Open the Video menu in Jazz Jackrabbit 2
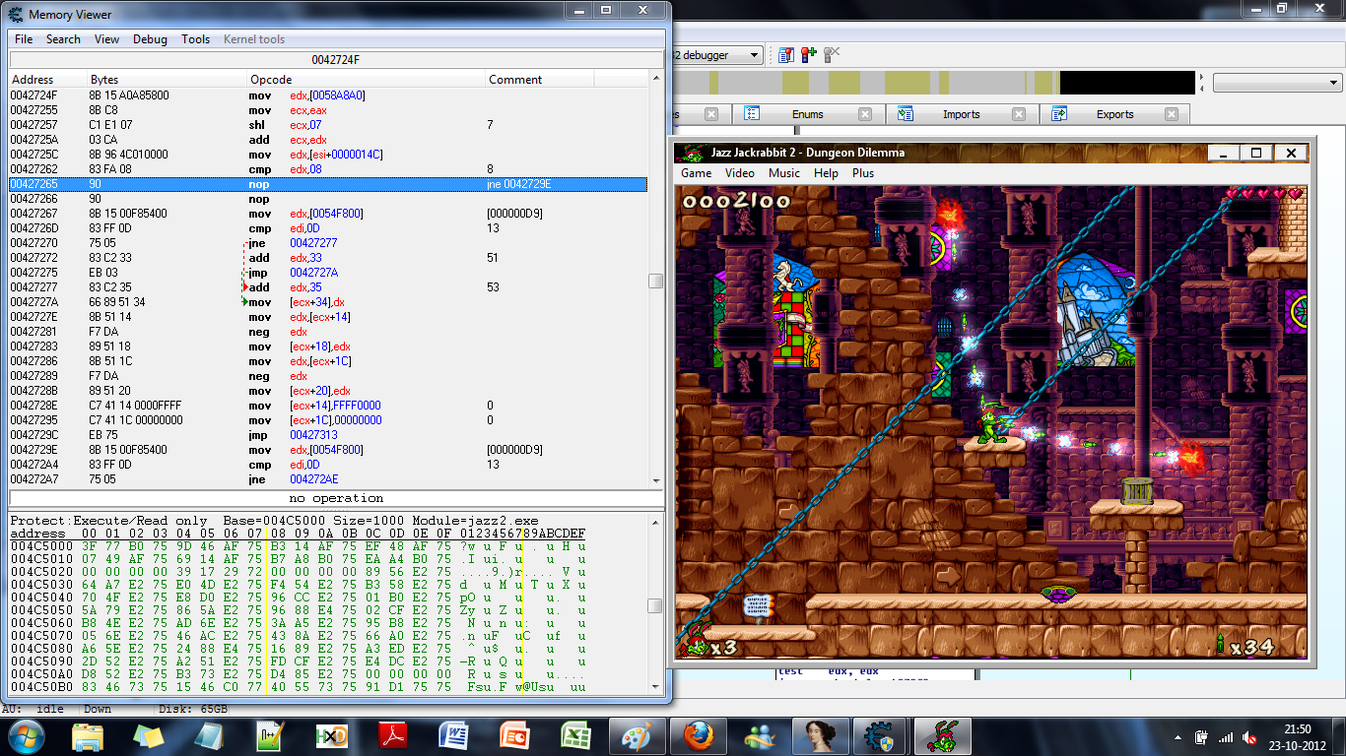Image resolution: width=1346 pixels, height=756 pixels. click(740, 173)
